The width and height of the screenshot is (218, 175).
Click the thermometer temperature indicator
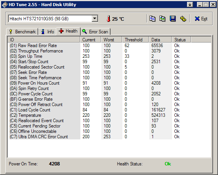109,19
